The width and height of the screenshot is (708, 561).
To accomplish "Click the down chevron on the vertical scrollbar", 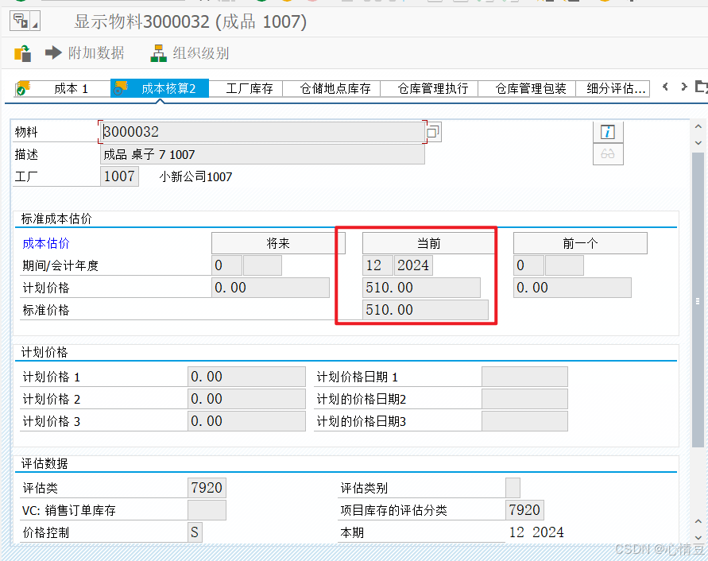I will click(698, 141).
